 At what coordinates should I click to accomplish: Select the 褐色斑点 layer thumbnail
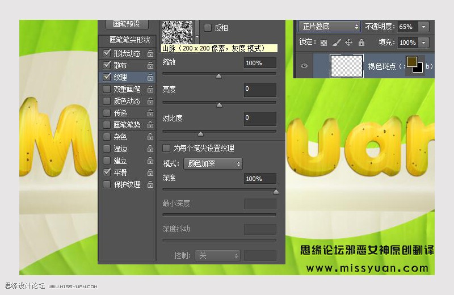tap(347, 66)
